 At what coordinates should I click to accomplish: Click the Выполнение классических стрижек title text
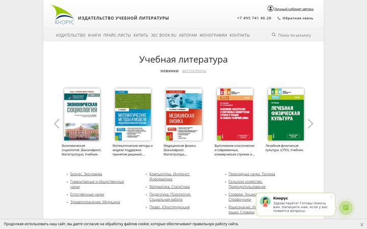point(234,150)
